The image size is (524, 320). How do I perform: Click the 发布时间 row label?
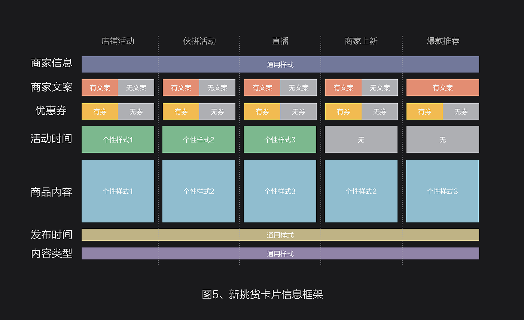(51, 235)
